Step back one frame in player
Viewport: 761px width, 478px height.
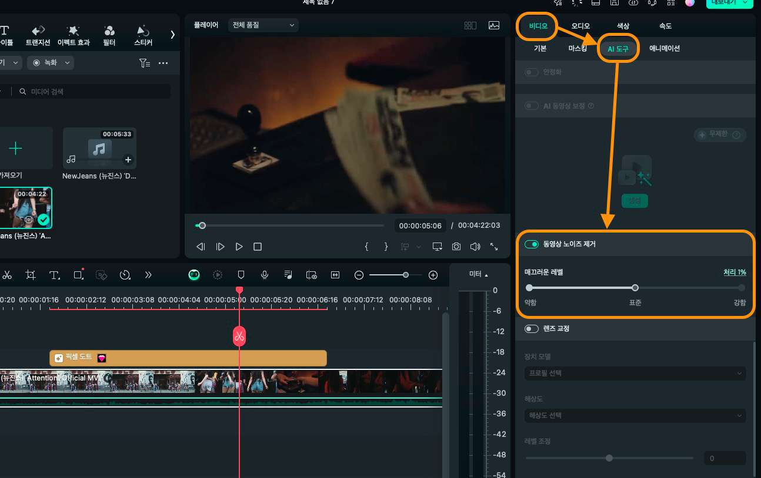pyautogui.click(x=201, y=247)
